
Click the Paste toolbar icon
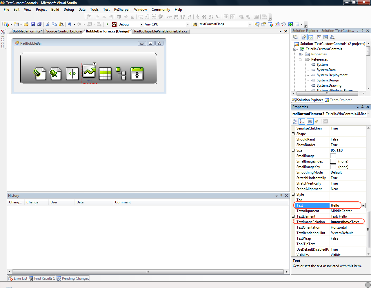point(61,24)
